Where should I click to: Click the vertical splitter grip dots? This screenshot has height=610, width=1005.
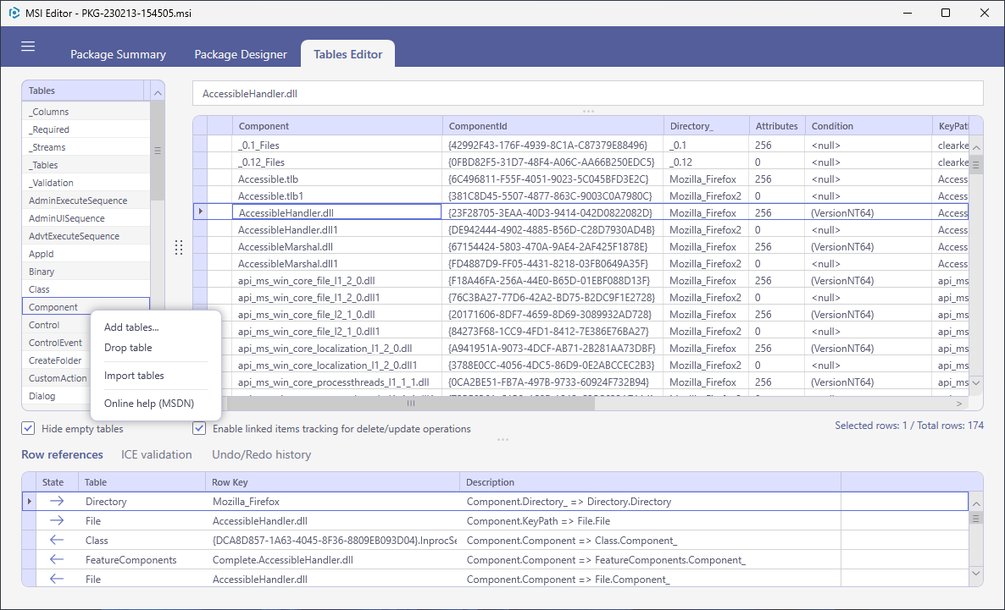[179, 248]
